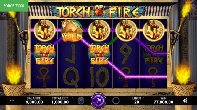This screenshot has width=197, height=110.
Task: Open the Force Tool button
Action: pos(14,6)
